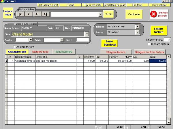
Task: Click the Listare factura button
Action: click(159, 30)
